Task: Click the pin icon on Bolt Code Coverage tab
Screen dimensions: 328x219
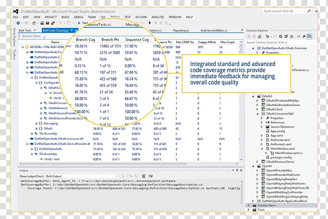Action: [71, 30]
